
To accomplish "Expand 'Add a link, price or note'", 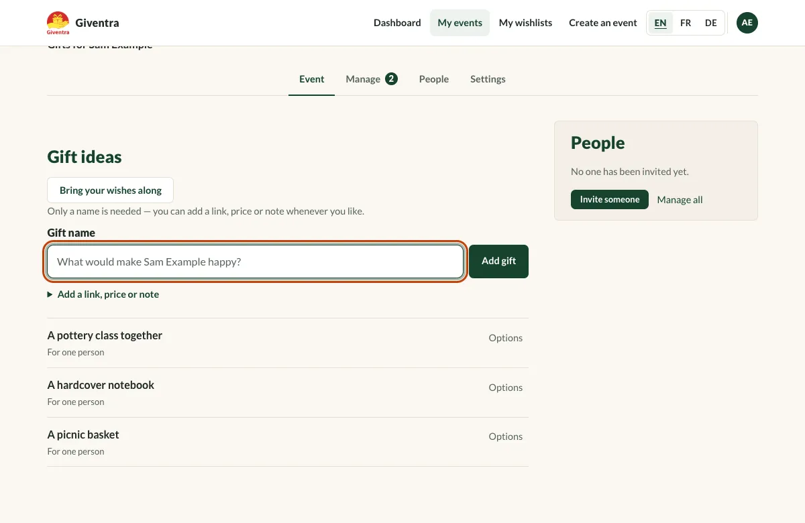I will pos(103,294).
